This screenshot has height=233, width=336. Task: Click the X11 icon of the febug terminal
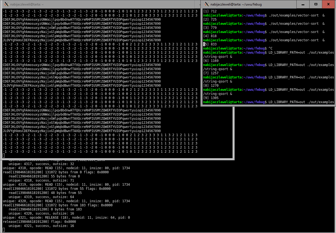click(207, 4)
